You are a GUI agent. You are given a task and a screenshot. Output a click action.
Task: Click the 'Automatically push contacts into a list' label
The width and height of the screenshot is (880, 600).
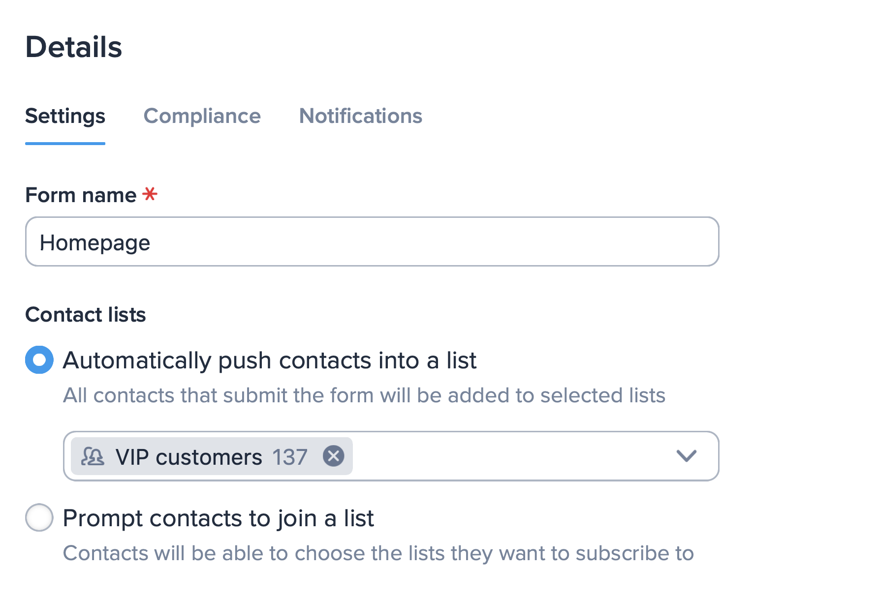click(x=269, y=360)
